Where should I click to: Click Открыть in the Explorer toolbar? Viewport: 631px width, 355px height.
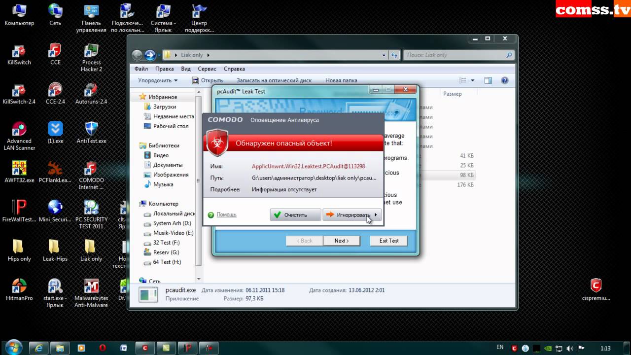208,80
